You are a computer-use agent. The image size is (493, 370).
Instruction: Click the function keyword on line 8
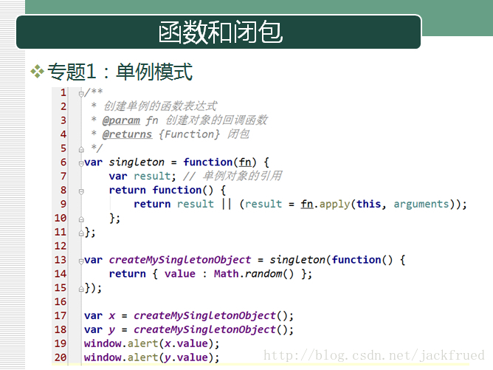pos(176,190)
